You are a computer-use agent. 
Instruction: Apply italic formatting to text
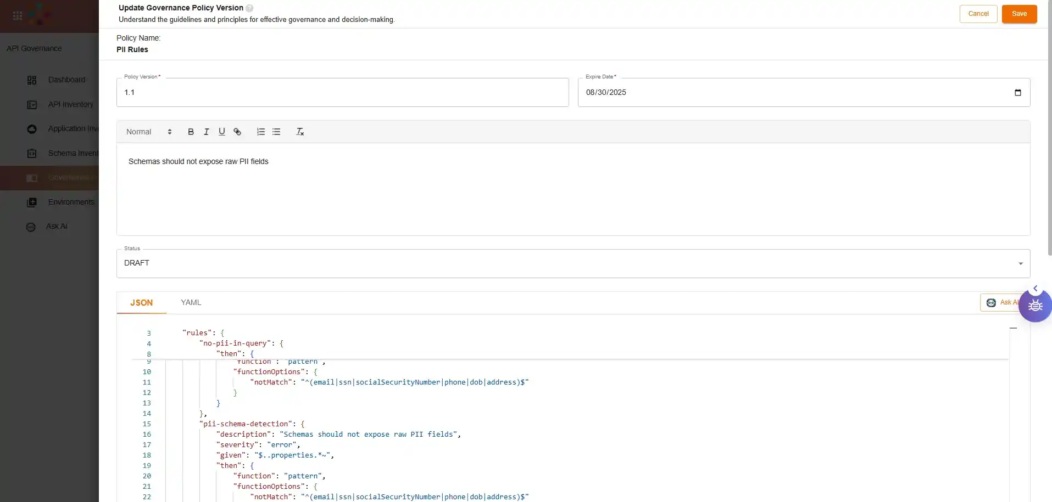tap(206, 132)
